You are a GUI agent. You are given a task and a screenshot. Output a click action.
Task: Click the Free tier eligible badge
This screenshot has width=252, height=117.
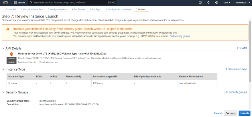click(x=11, y=60)
